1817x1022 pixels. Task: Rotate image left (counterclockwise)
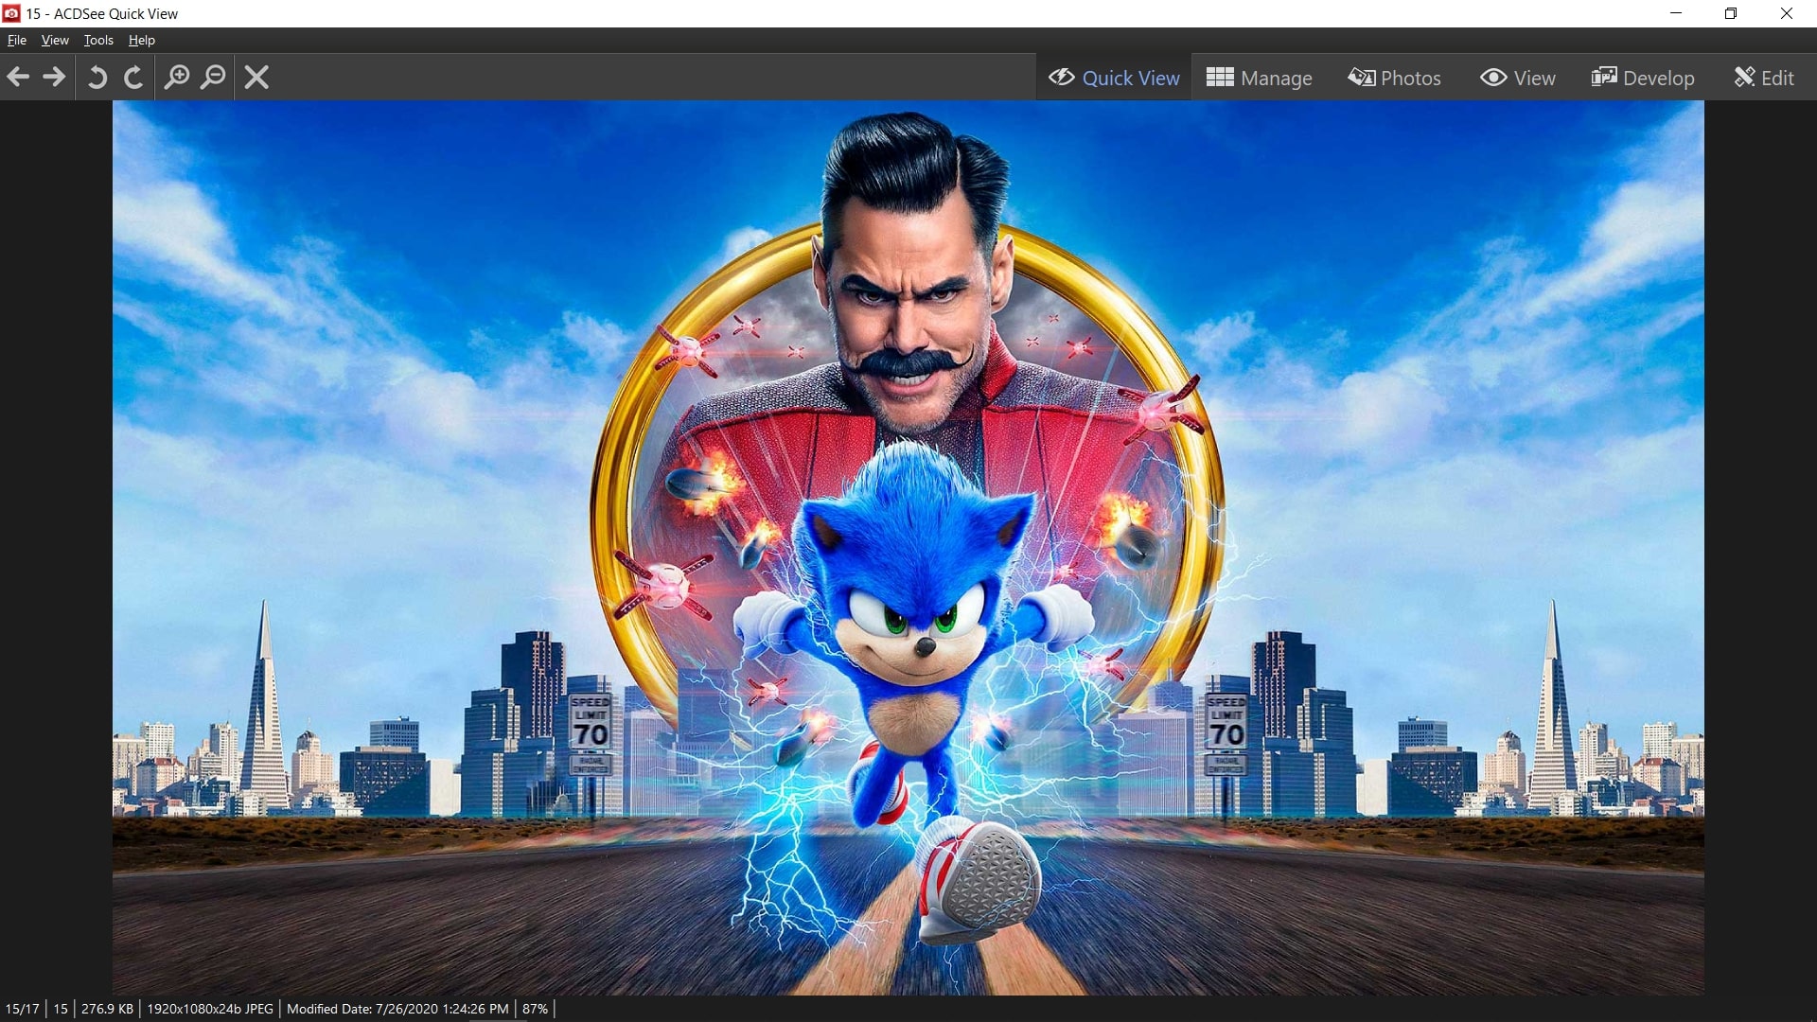click(x=97, y=77)
